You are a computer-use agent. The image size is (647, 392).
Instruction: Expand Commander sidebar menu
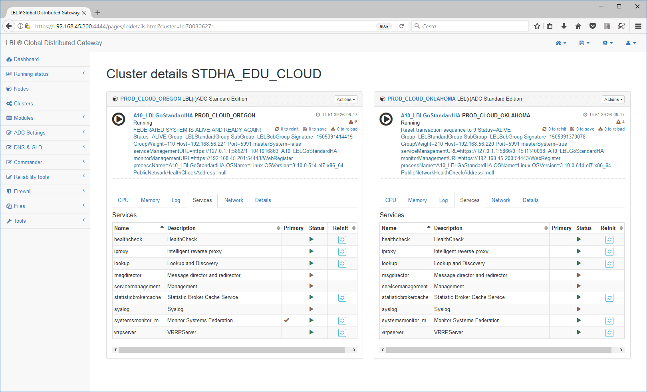45,162
